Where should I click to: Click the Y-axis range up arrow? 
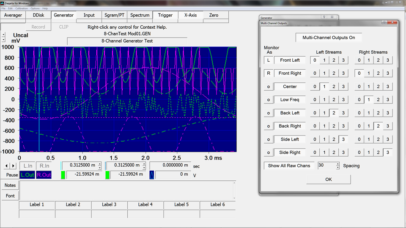(x=4, y=35)
